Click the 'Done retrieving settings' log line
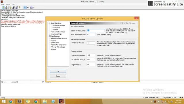The image size is (184, 104). tap(8, 26)
